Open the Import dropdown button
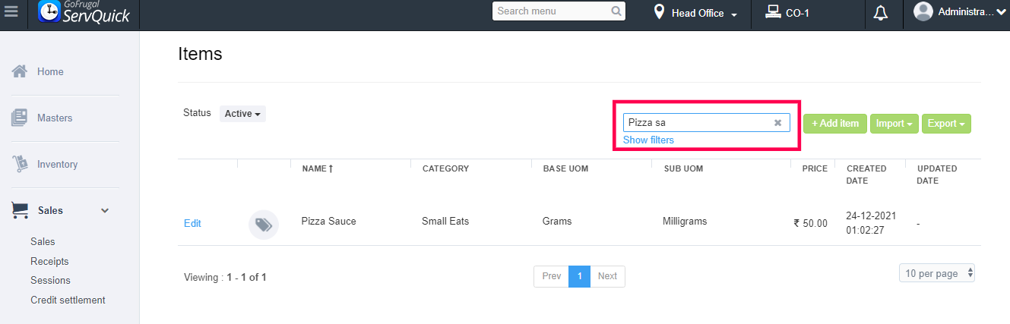Screen dimensions: 1010x324 coord(894,124)
